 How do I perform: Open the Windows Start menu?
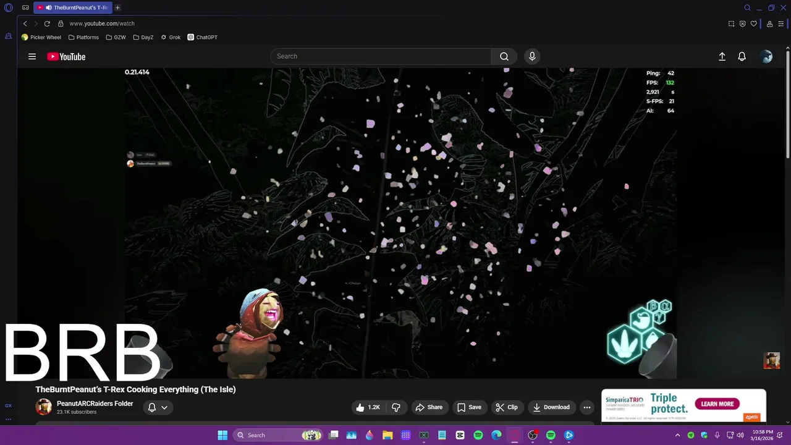click(222, 435)
